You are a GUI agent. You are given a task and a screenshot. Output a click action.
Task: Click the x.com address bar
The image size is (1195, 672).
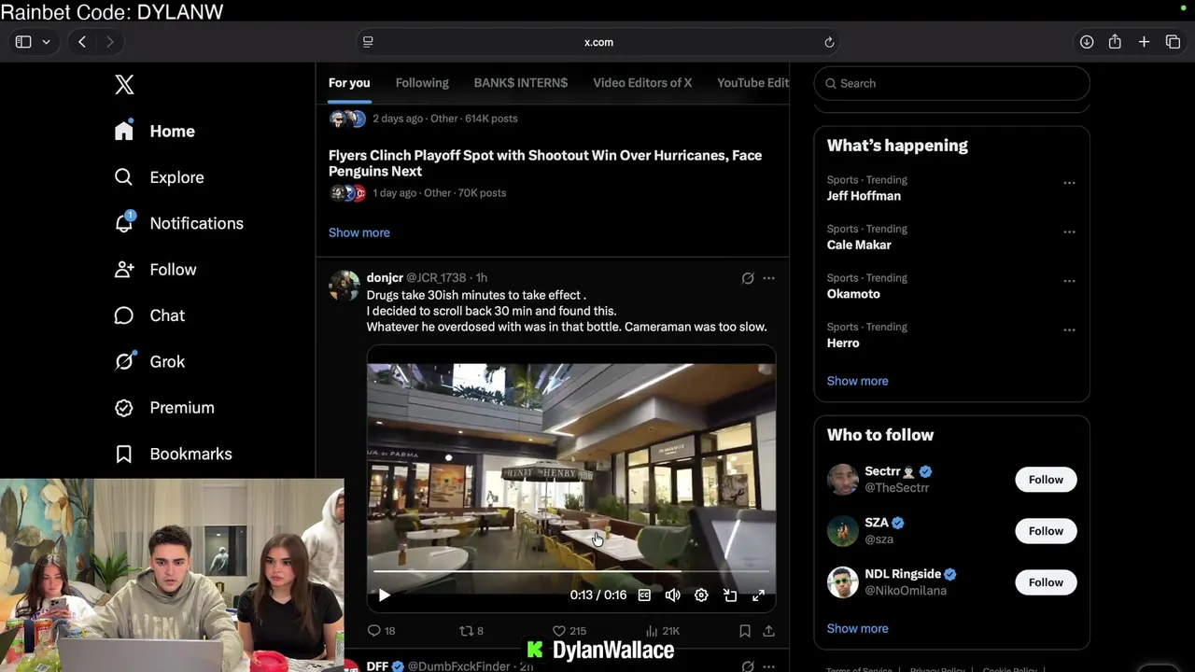tap(598, 42)
